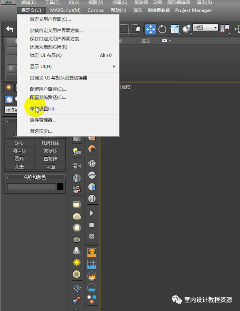Screen dimensions: 240x311
Task: Click the Undo arrow in the main toolbar
Action: (10, 29)
